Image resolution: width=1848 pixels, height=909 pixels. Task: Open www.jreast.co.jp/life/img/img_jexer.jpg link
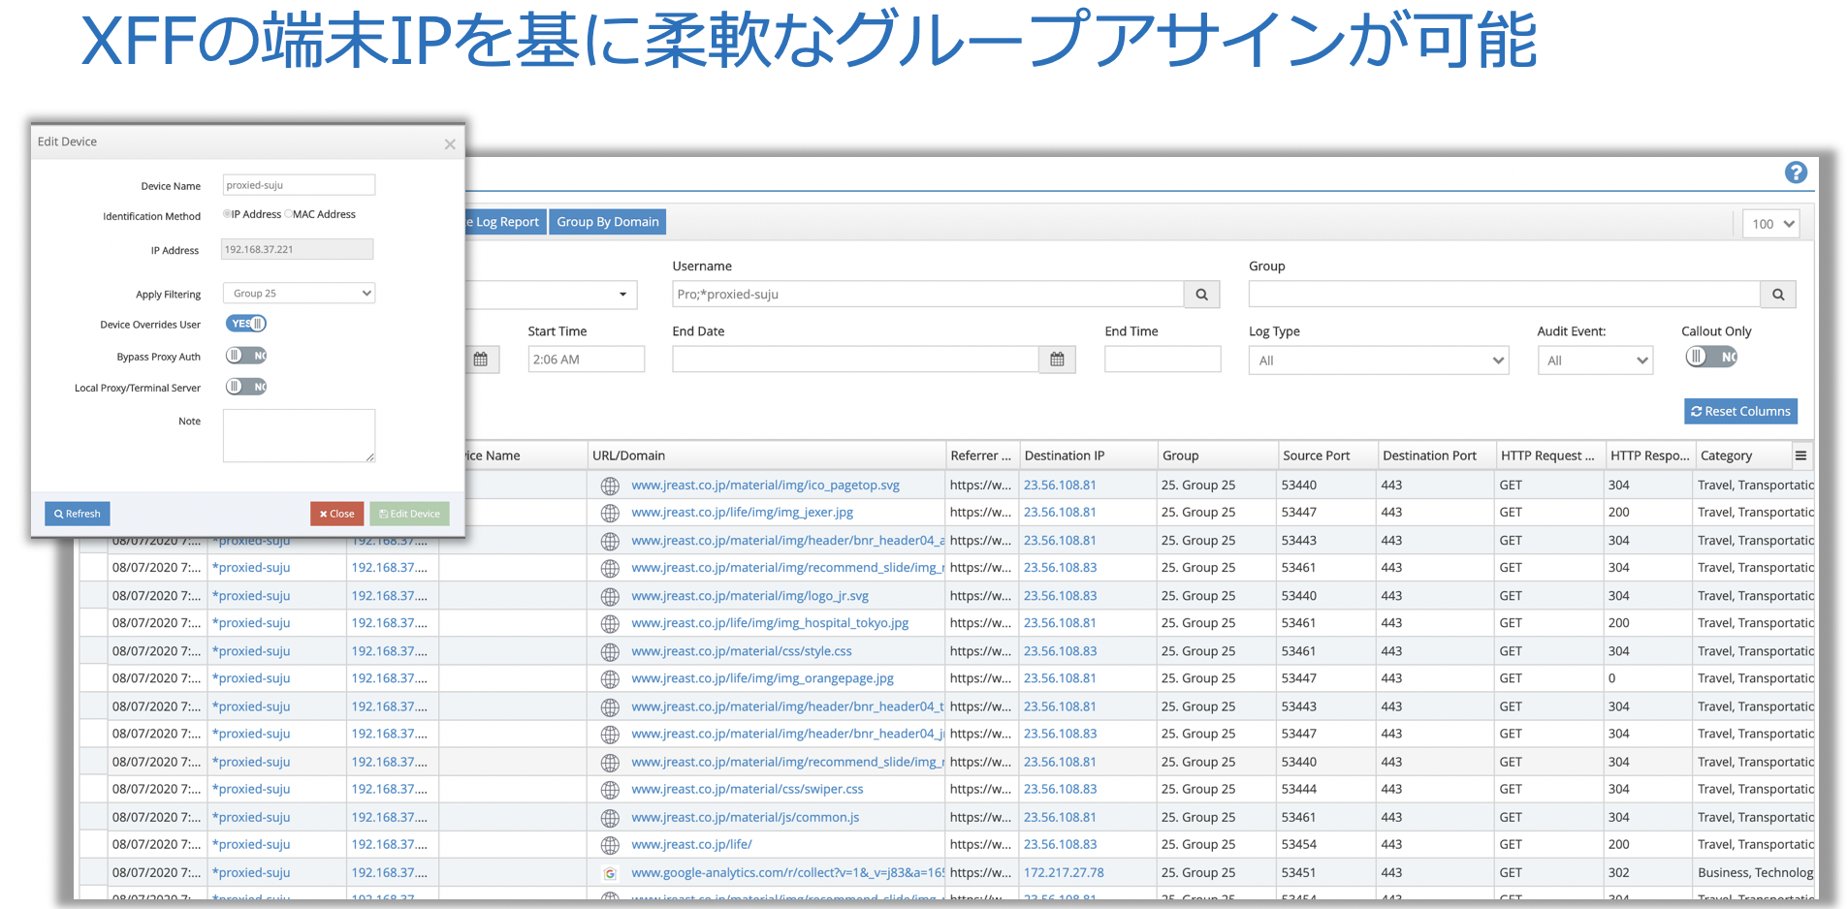743,513
